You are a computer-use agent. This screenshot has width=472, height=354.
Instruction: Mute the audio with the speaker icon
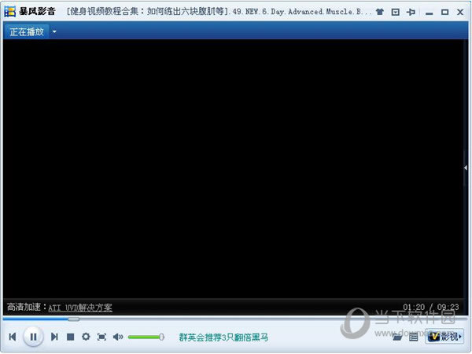point(118,337)
